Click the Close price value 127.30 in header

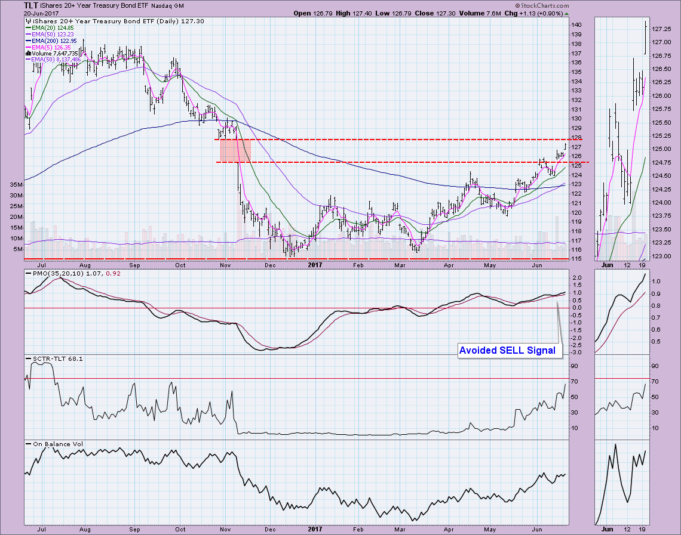(x=443, y=13)
